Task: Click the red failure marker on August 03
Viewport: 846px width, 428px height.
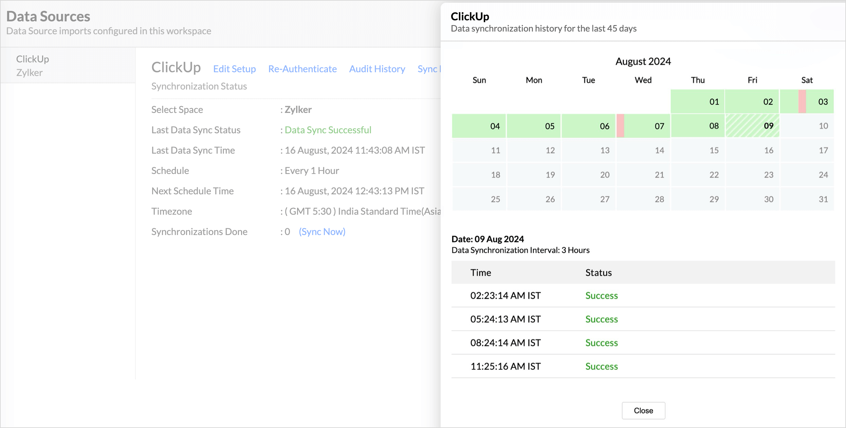Action: coord(802,101)
